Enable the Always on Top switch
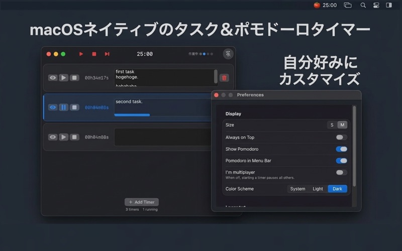402x251 pixels. coord(342,137)
